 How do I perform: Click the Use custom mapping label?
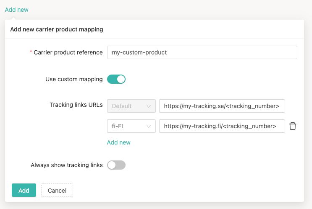[74, 79]
